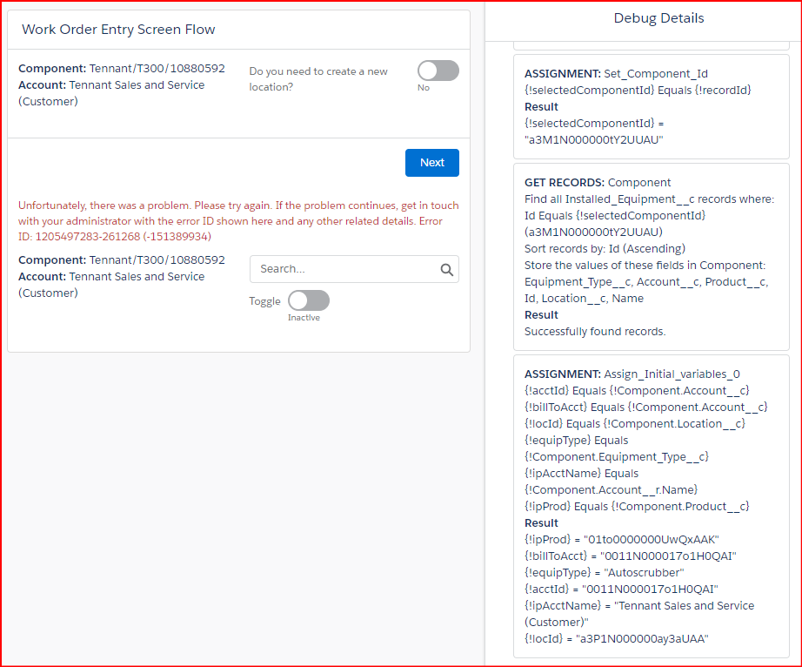Viewport: 802px width, 667px height.
Task: Select "GET RECORDS: Component" heading
Action: (598, 183)
